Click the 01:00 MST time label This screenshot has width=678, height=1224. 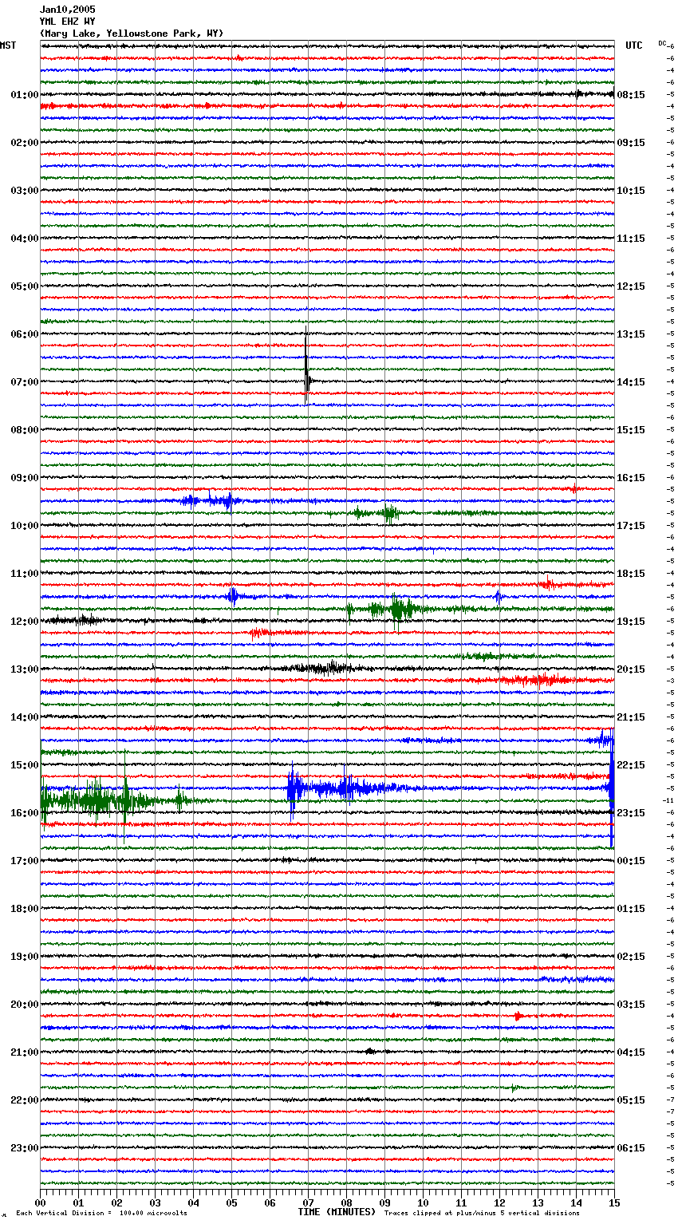pyautogui.click(x=25, y=95)
